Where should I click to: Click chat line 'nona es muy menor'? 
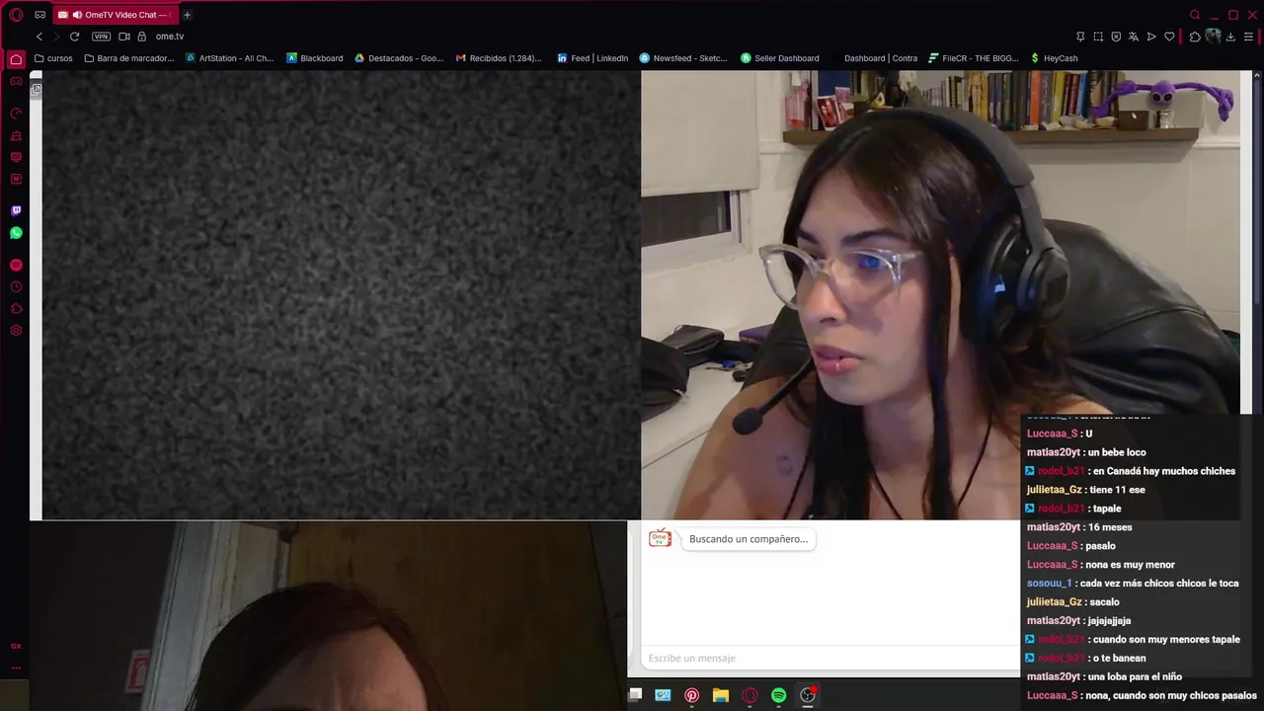[x=1131, y=565]
